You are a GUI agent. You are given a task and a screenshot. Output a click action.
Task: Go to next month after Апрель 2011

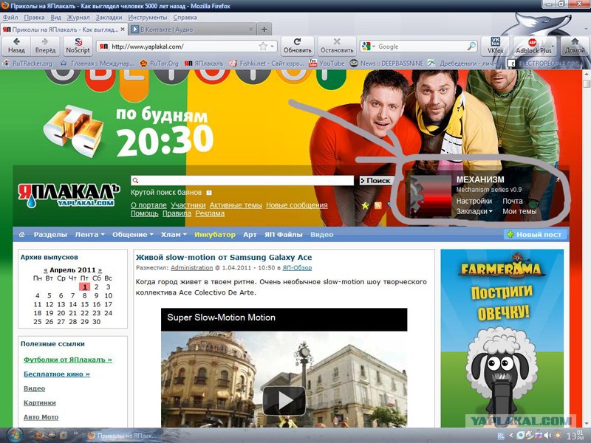(100, 270)
